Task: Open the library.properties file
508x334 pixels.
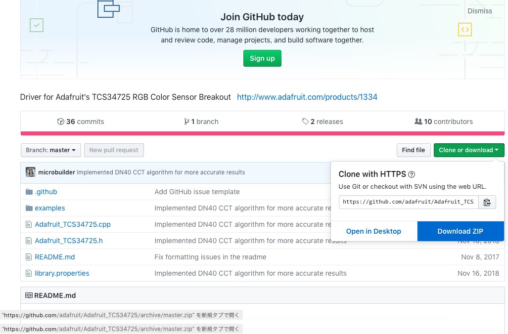Action: coord(62,274)
